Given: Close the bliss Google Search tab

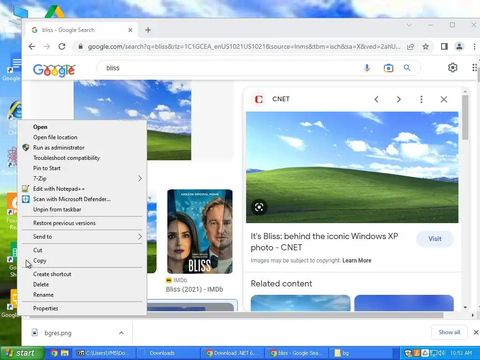Looking at the screenshot, I should 130,30.
